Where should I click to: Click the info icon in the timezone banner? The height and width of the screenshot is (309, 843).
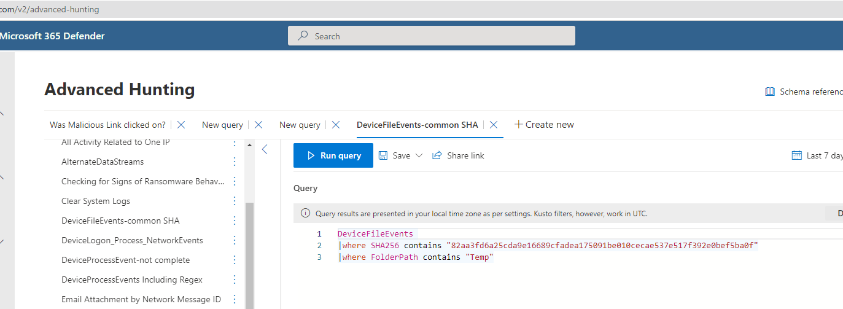tap(305, 214)
